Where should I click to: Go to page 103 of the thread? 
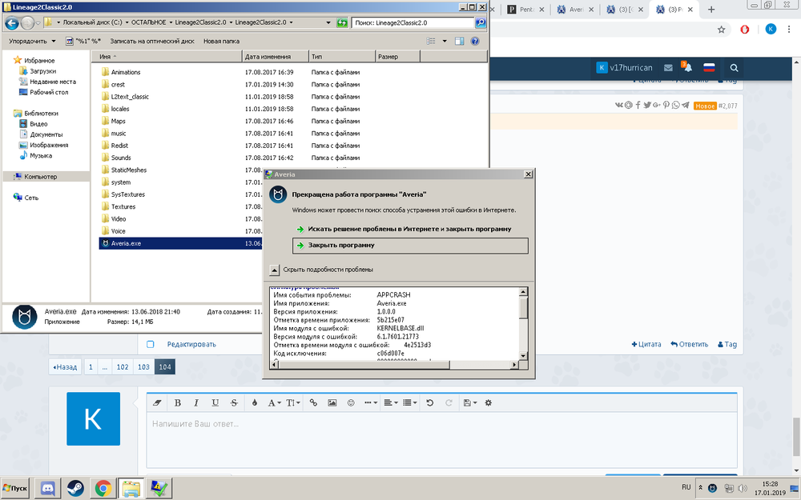point(143,366)
